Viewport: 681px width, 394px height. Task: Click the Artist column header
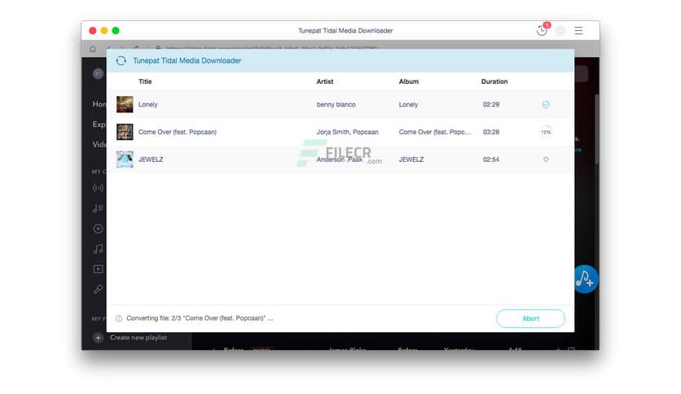325,81
